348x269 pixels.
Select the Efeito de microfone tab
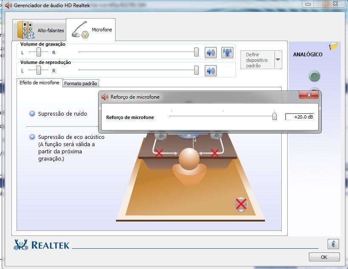40,83
